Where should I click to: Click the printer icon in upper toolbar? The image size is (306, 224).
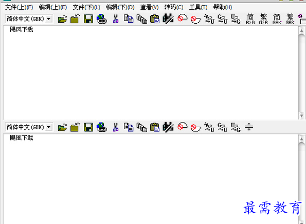click(x=102, y=19)
